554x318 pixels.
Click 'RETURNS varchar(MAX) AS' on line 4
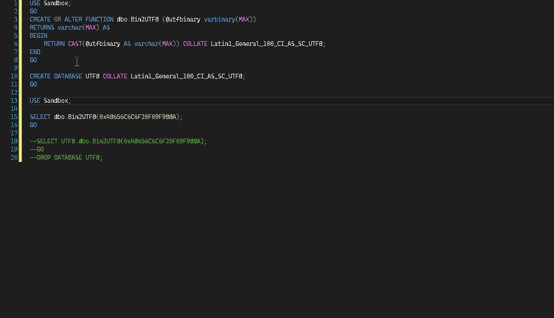pos(70,27)
